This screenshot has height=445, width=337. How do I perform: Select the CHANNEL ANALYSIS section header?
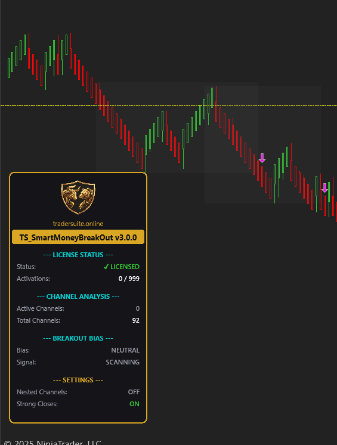coord(78,296)
